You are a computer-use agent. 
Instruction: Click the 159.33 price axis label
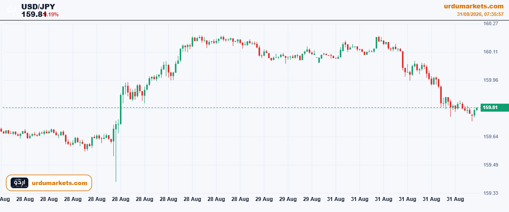[x=490, y=193]
